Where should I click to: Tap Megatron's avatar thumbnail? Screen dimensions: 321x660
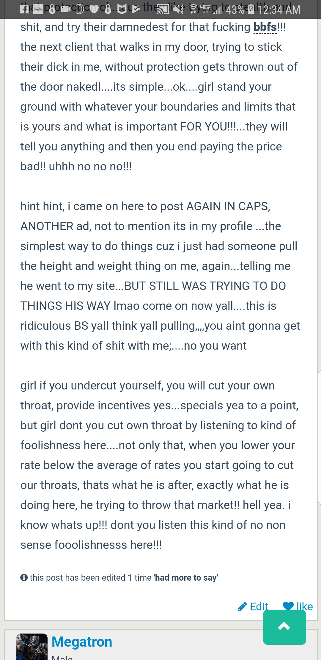pyautogui.click(x=32, y=647)
